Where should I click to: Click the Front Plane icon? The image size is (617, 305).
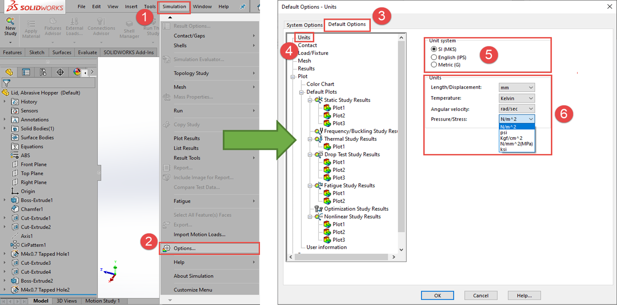point(15,164)
